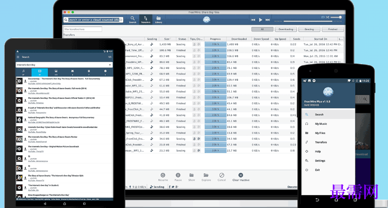Click Pause in the transfer actions bar

pos(178,177)
